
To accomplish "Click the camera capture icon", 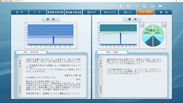I will (129, 6).
